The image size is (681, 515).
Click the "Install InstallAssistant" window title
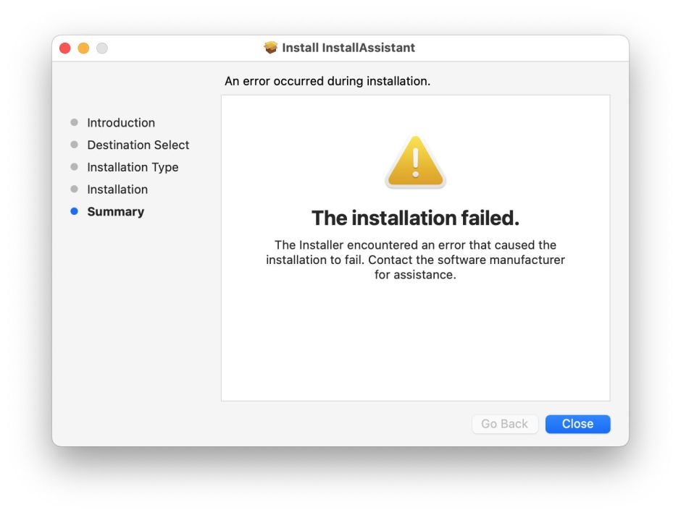pyautogui.click(x=348, y=48)
